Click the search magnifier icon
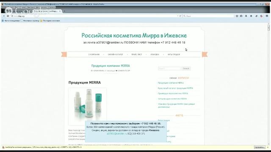Viewport: 271px width, 152px height. click(x=185, y=16)
